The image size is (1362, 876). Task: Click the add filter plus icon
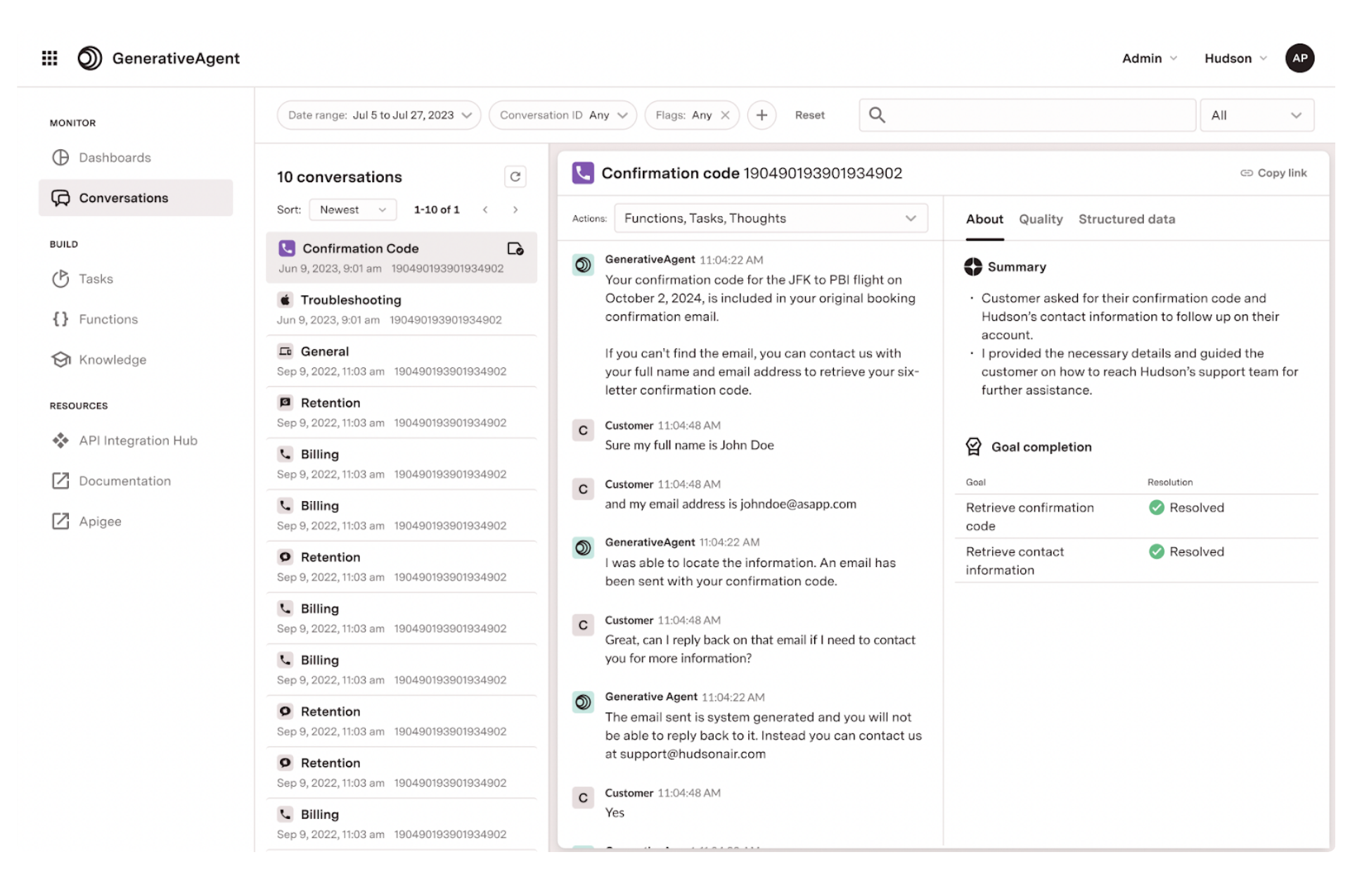(x=761, y=115)
